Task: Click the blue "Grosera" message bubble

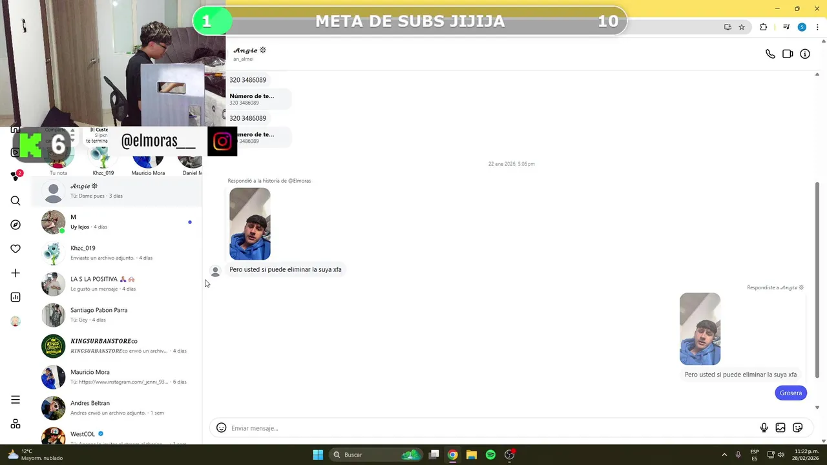Action: click(x=791, y=393)
